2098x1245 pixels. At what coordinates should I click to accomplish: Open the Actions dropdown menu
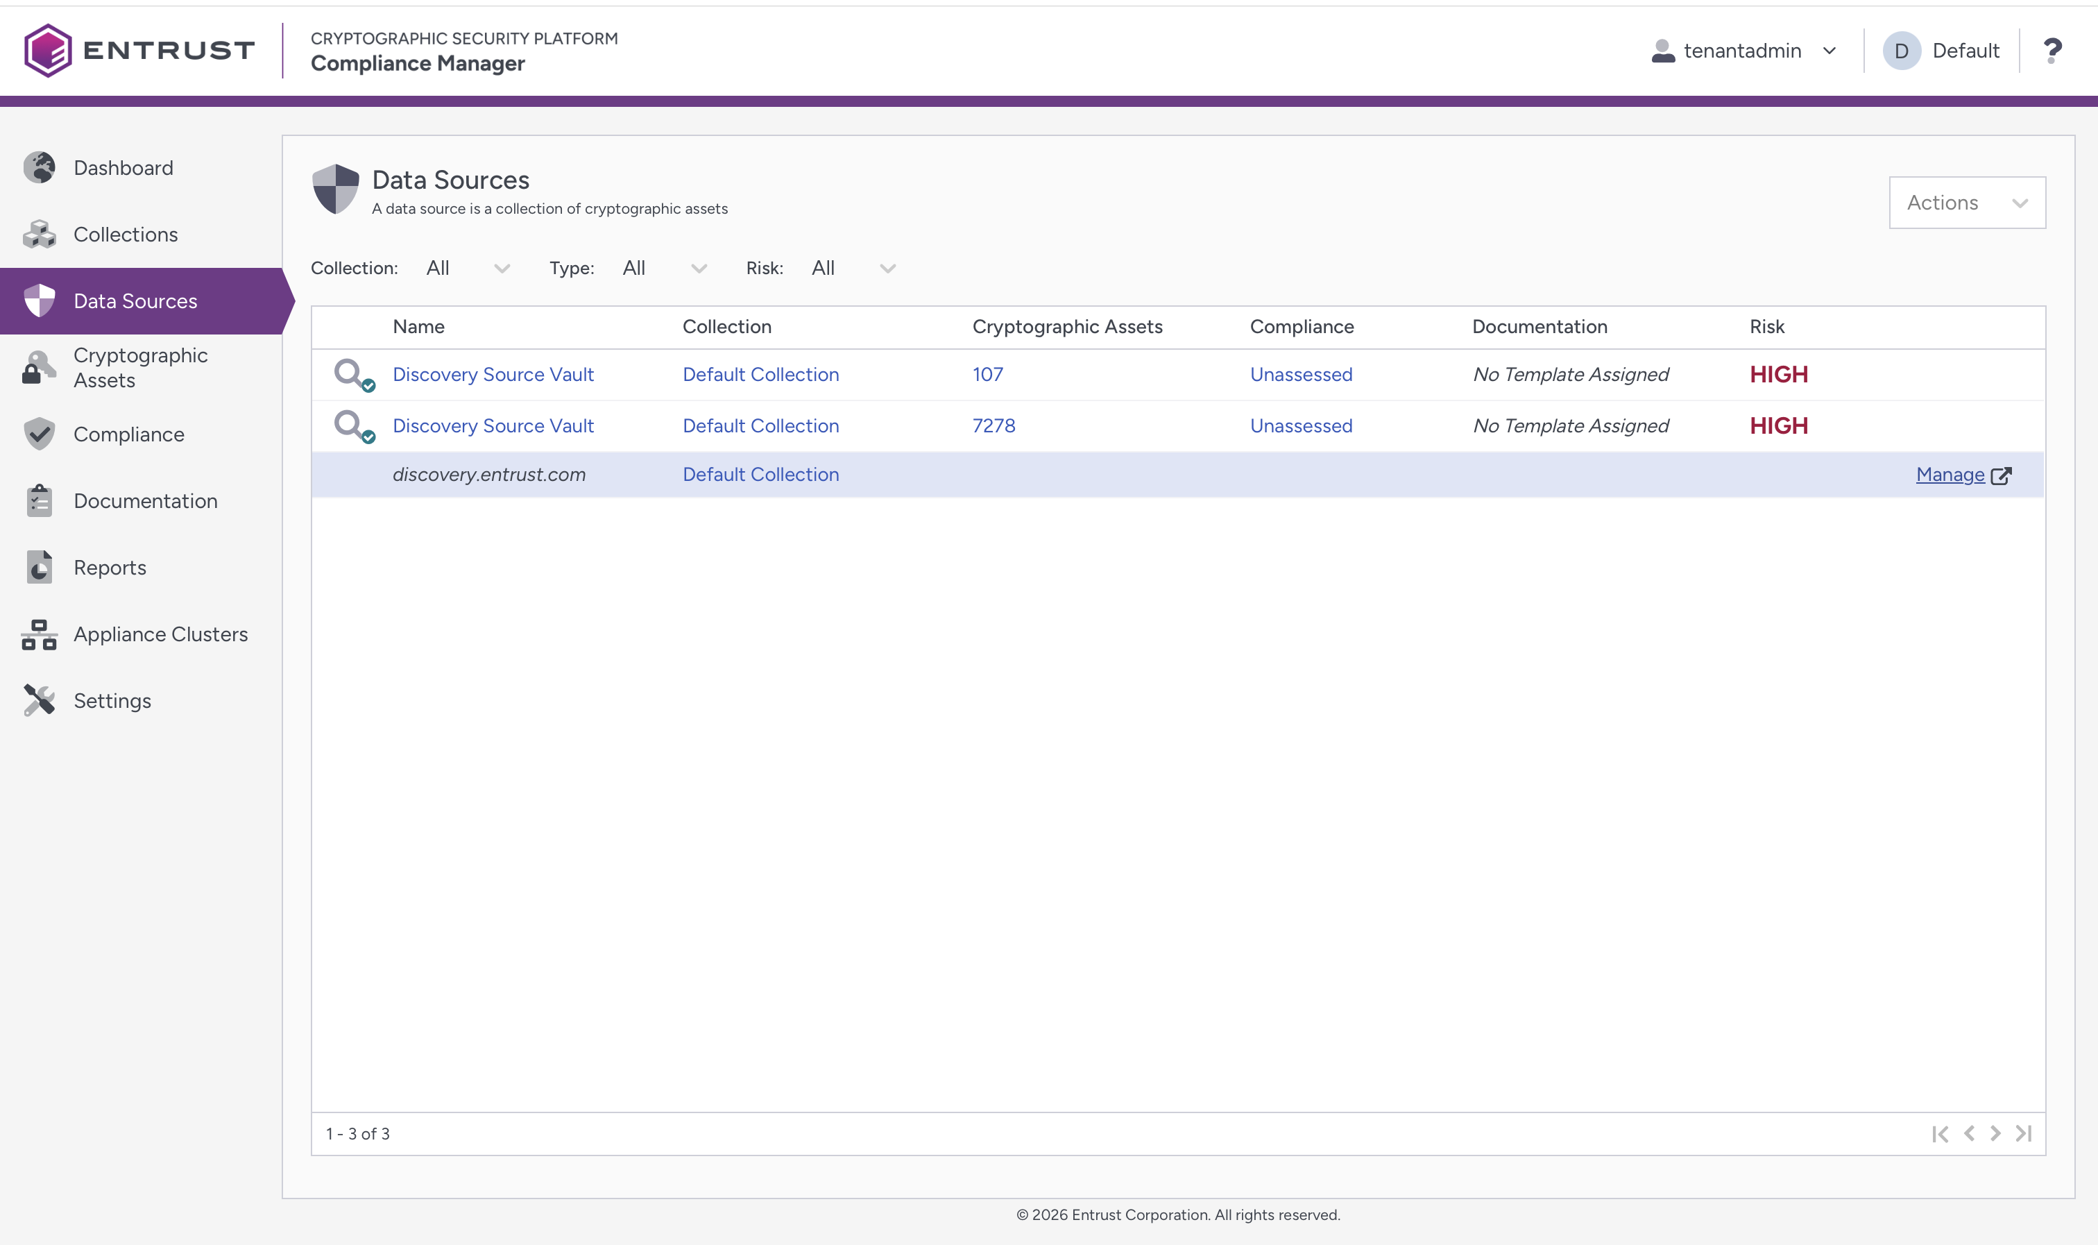1966,202
